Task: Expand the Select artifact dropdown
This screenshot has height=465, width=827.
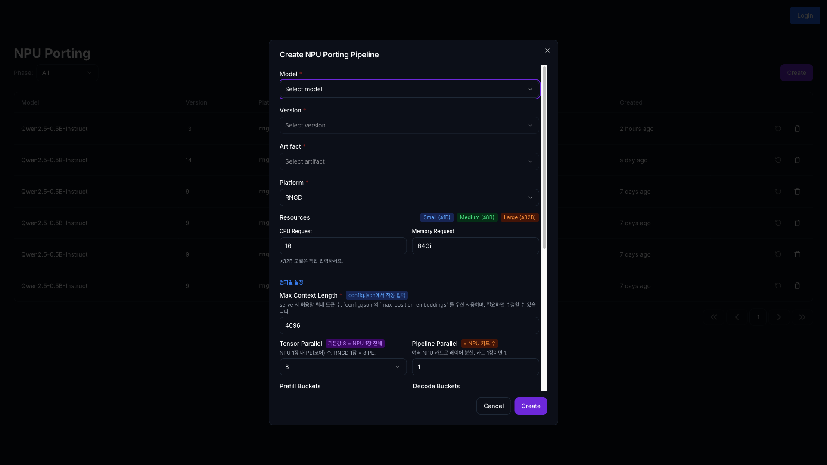Action: [409, 161]
